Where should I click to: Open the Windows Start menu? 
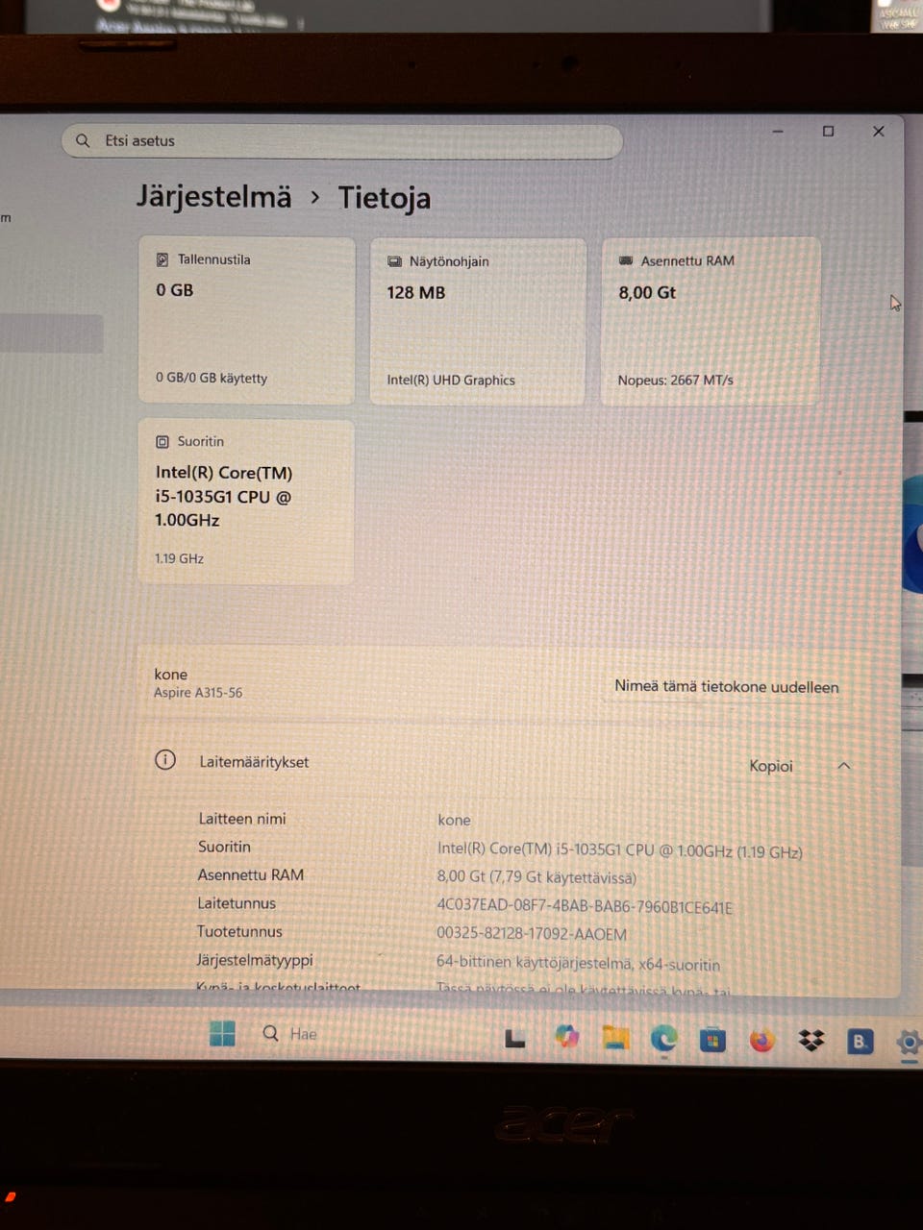pos(222,1034)
